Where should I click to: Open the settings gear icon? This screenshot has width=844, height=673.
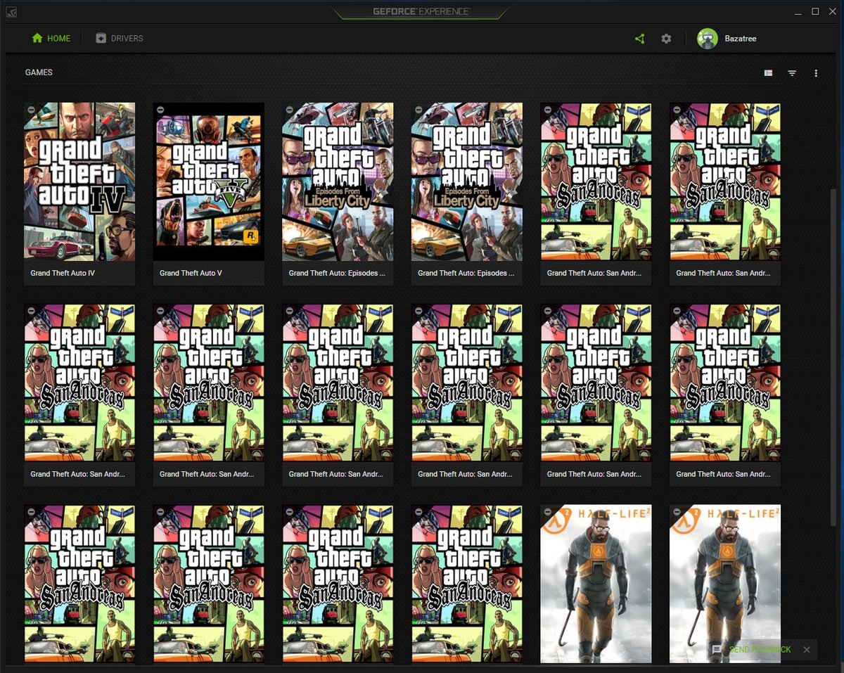(666, 39)
